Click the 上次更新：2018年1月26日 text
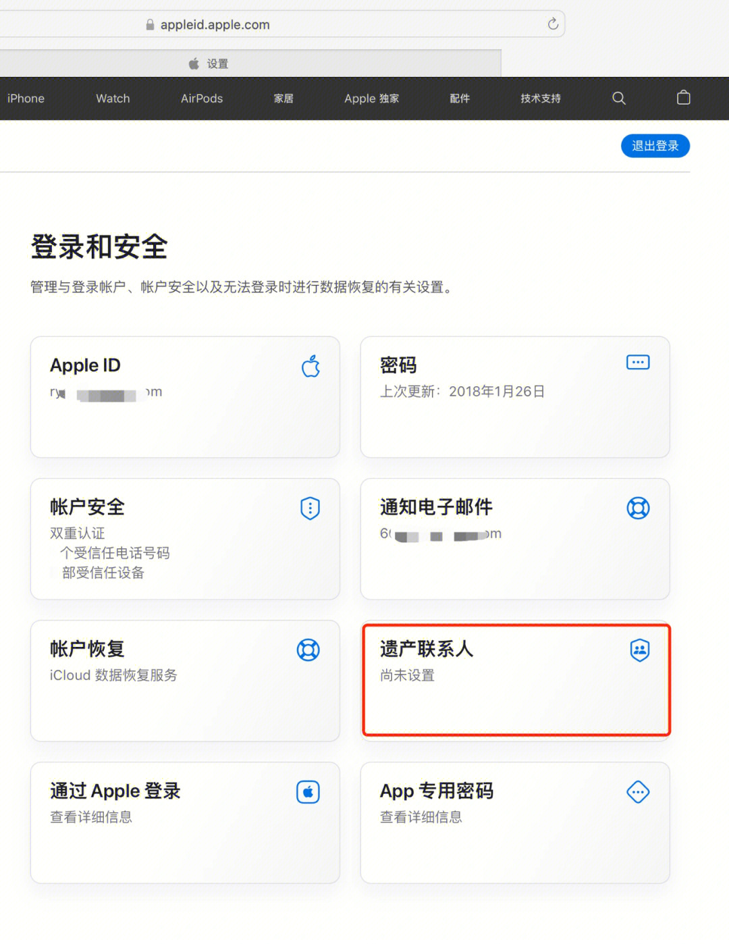Viewport: 729px width, 944px height. point(462,392)
